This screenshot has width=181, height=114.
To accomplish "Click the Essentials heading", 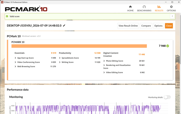I will [20, 53].
